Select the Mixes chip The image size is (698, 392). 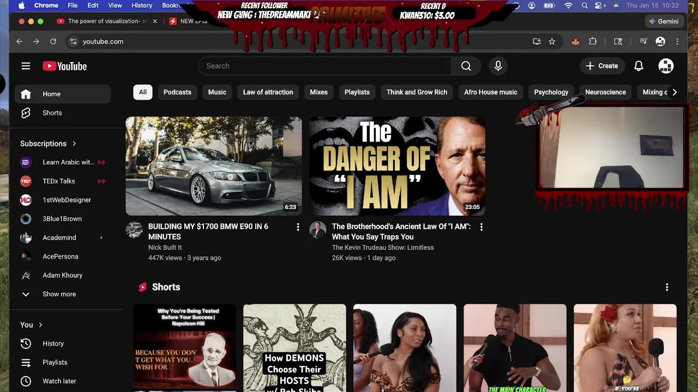coord(318,92)
